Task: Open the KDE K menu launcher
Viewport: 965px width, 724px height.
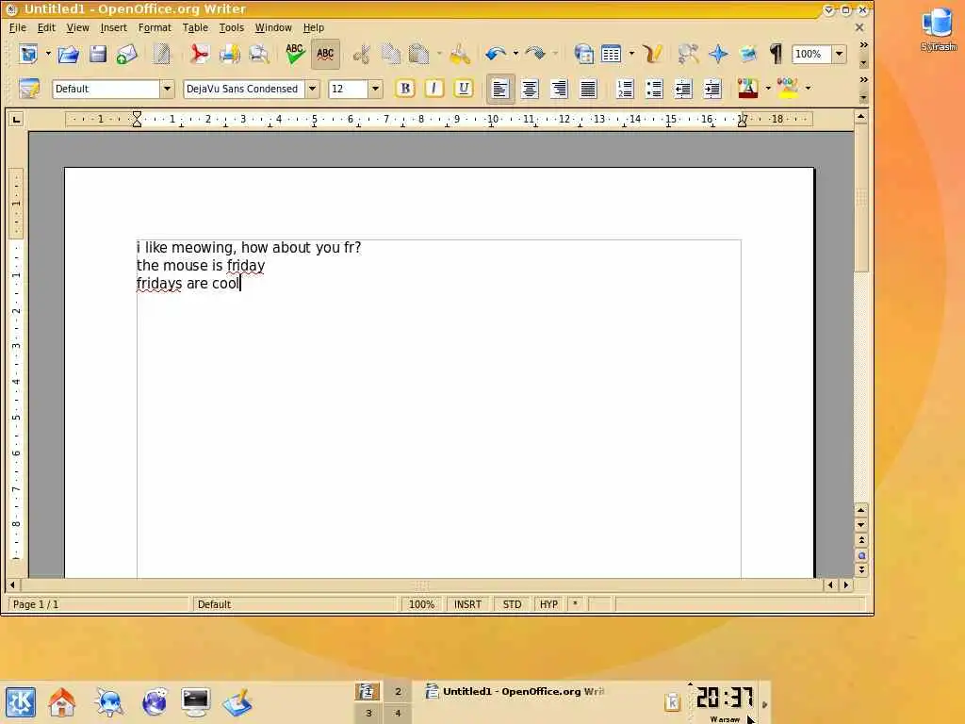Action: [x=21, y=702]
